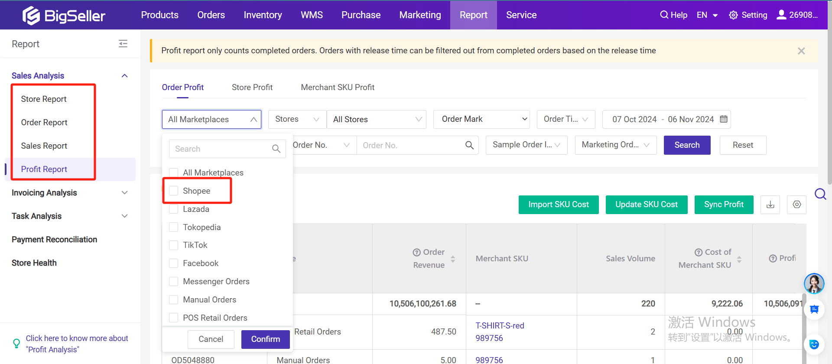
Task: Open column settings gear icon
Action: [796, 205]
